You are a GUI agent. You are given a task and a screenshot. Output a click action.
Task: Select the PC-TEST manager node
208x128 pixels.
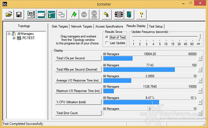click(28, 38)
